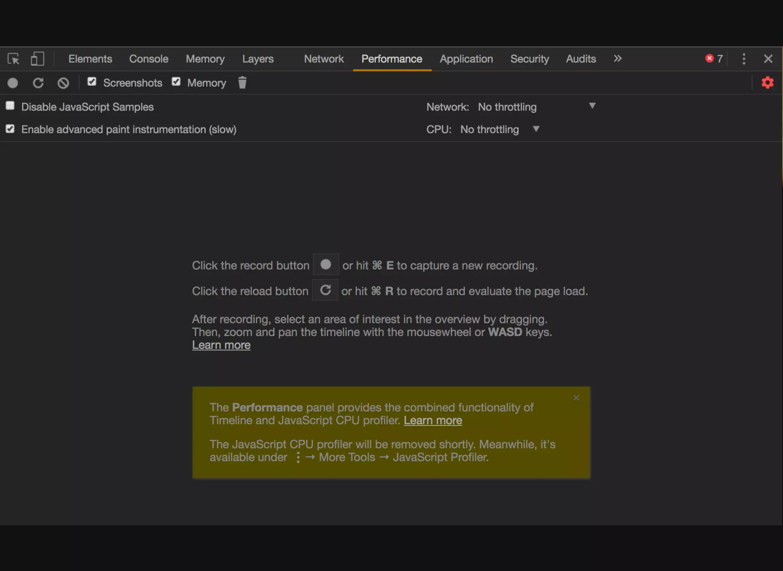783x571 pixels.
Task: Click the reload and profile icon
Action: (38, 83)
